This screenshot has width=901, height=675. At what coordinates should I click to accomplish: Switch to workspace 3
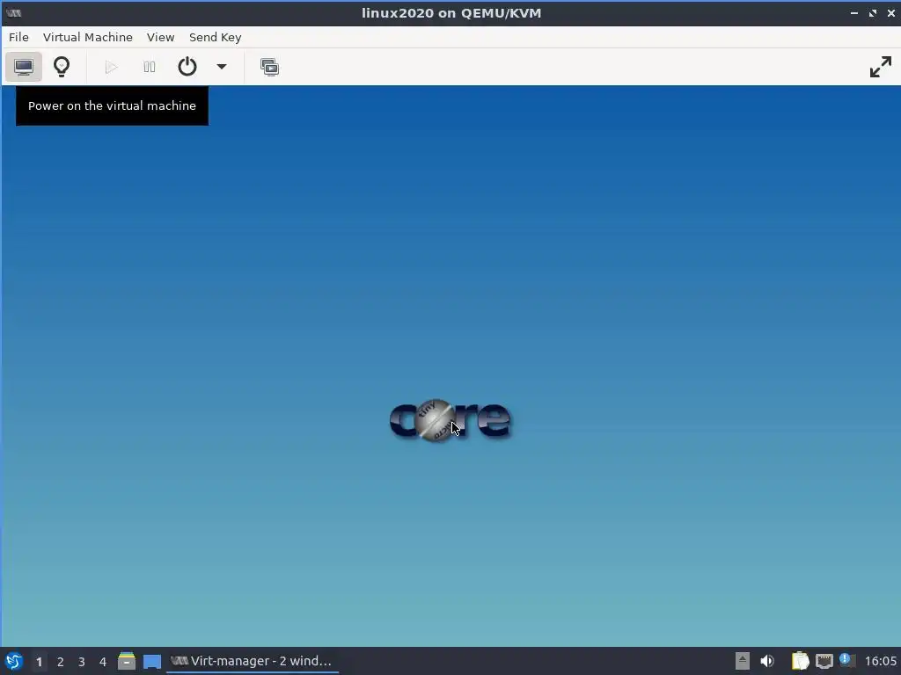pos(82,662)
